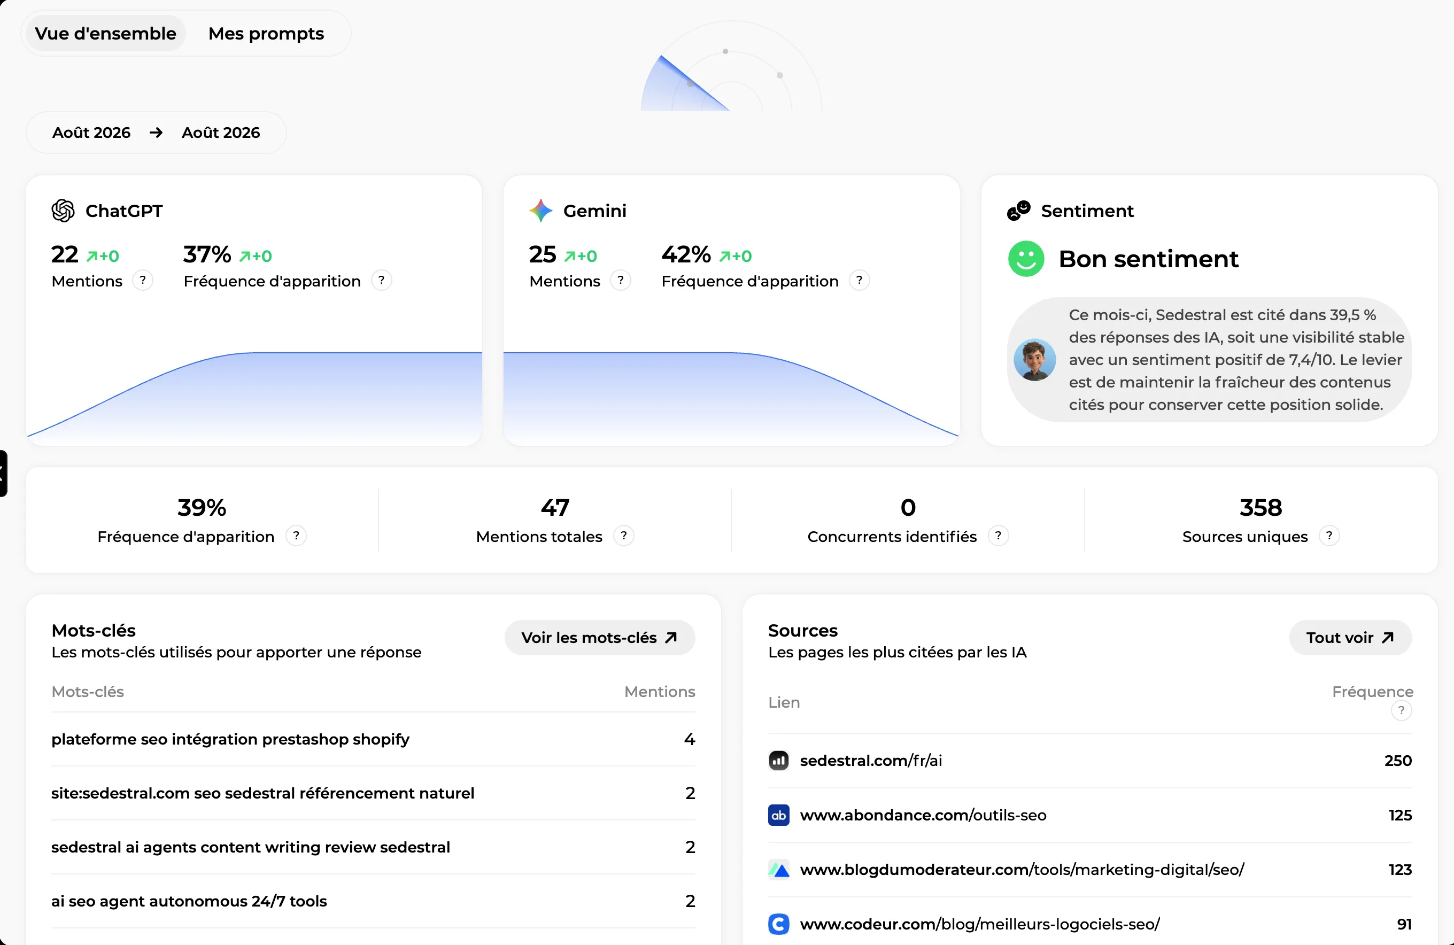Click the Mots-clés column header label

[87, 692]
